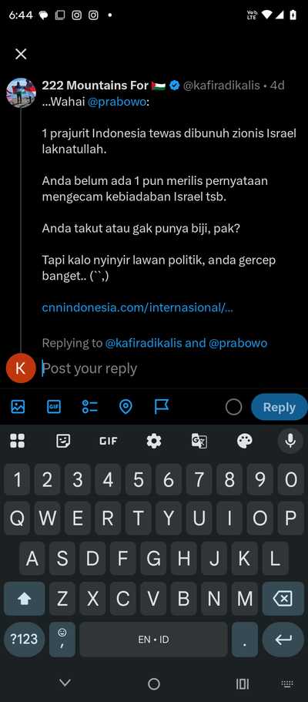The height and width of the screenshot is (702, 308).
Task: Tap the flag icon in reply toolbar
Action: [x=161, y=407]
